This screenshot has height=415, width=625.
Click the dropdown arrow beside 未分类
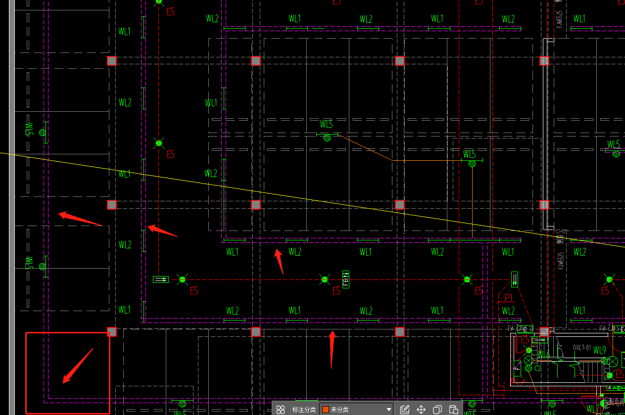coord(389,410)
